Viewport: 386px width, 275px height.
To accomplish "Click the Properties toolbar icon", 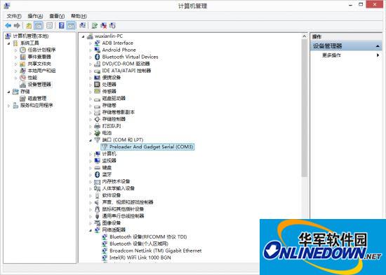I will (x=50, y=25).
